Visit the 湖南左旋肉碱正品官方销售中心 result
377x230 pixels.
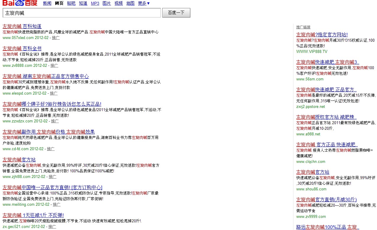point(46,76)
